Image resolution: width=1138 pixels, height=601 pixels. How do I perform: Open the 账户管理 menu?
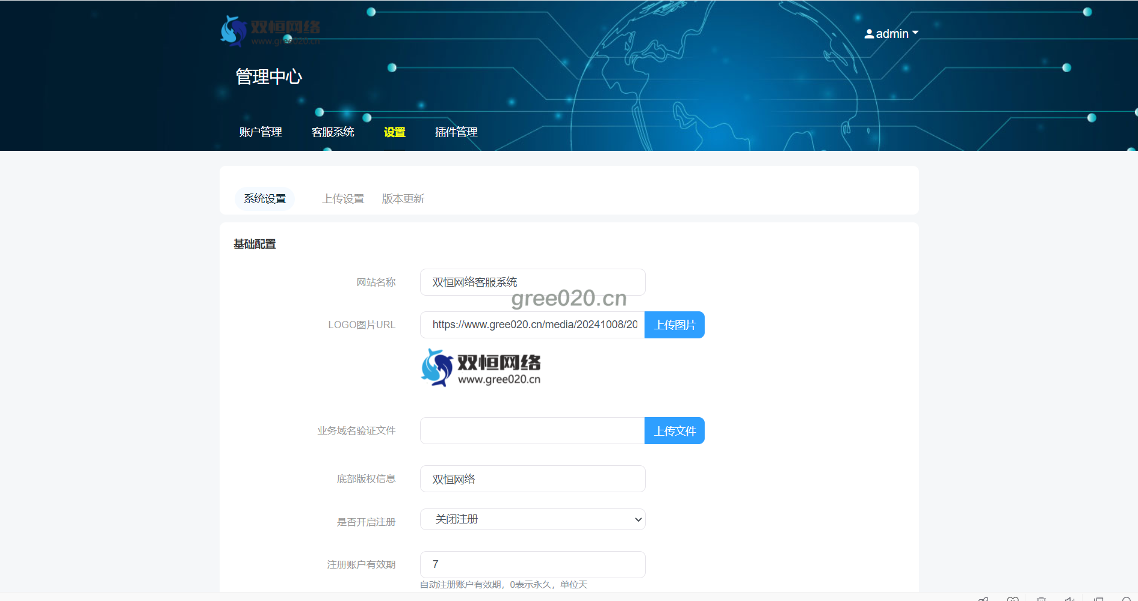[x=261, y=132]
